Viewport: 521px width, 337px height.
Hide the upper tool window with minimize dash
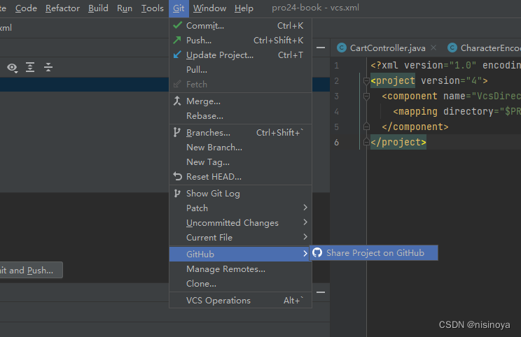[321, 48]
